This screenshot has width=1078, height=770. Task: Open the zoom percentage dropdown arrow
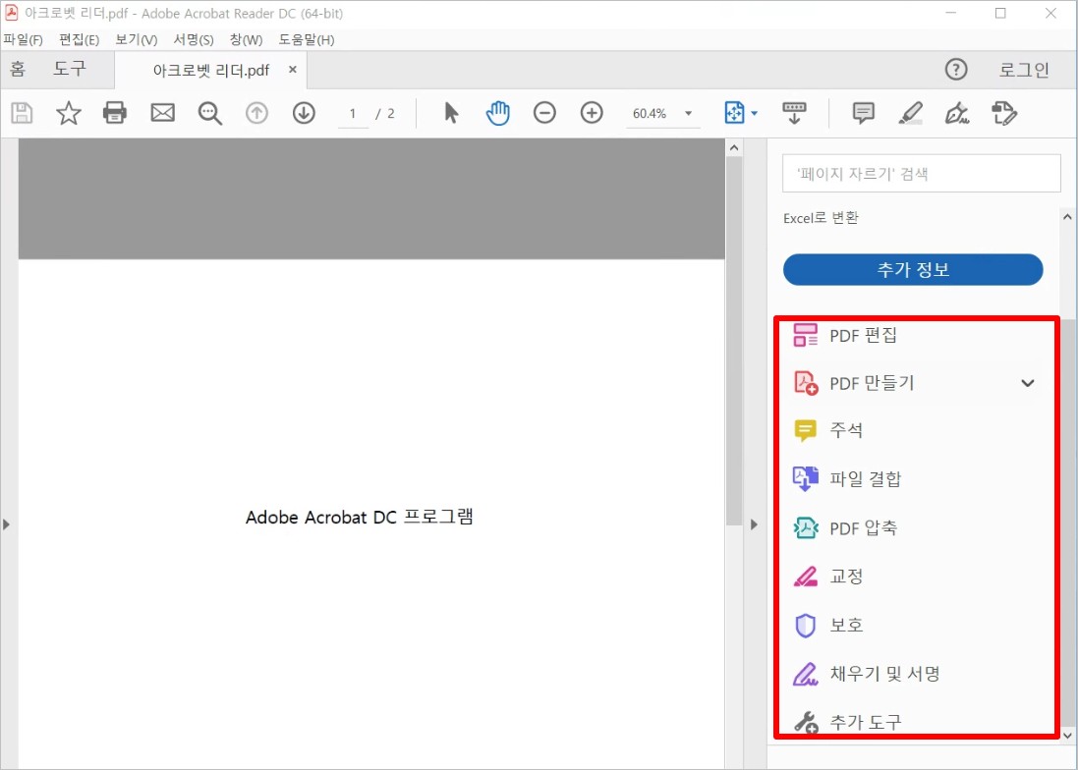pyautogui.click(x=688, y=113)
